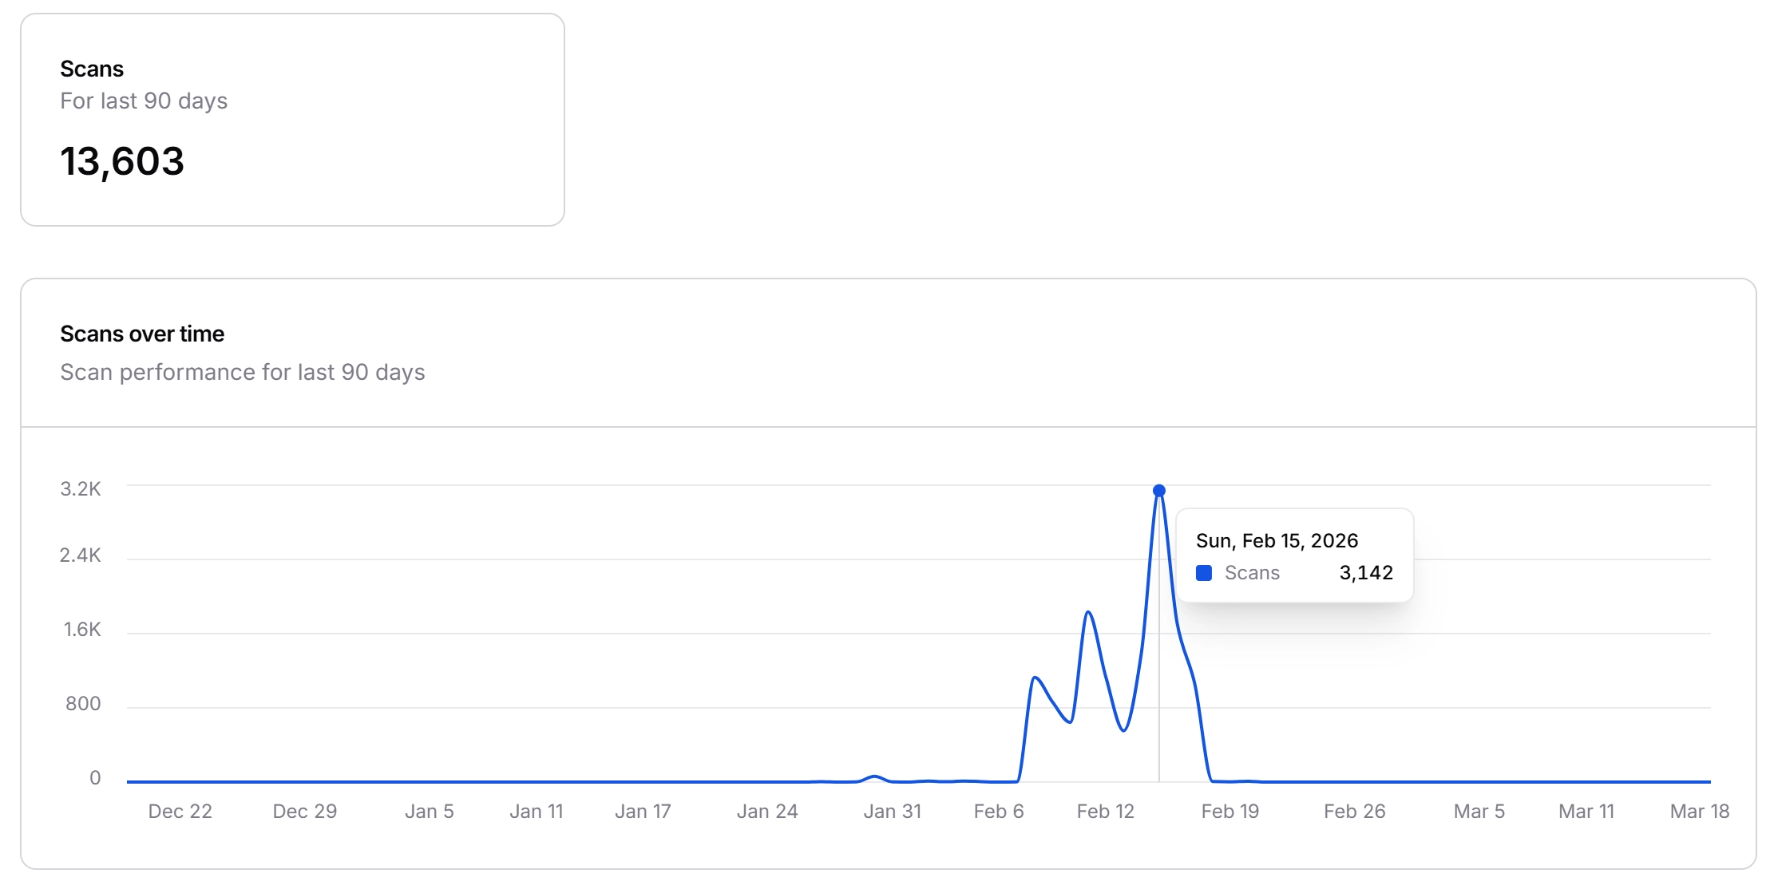Click the 3.2K y-axis label
Image resolution: width=1778 pixels, height=889 pixels.
click(x=81, y=488)
